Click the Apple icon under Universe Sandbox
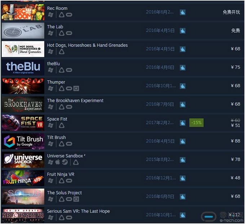Screen dimensions: 245x224 pos(57,162)
